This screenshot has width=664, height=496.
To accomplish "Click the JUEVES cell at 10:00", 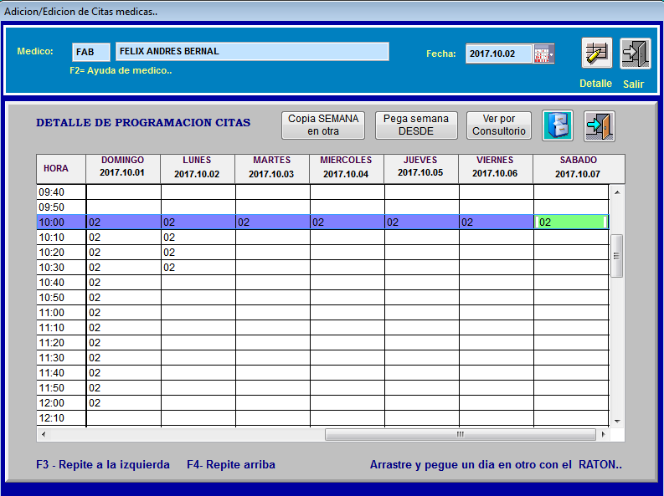I will click(422, 222).
